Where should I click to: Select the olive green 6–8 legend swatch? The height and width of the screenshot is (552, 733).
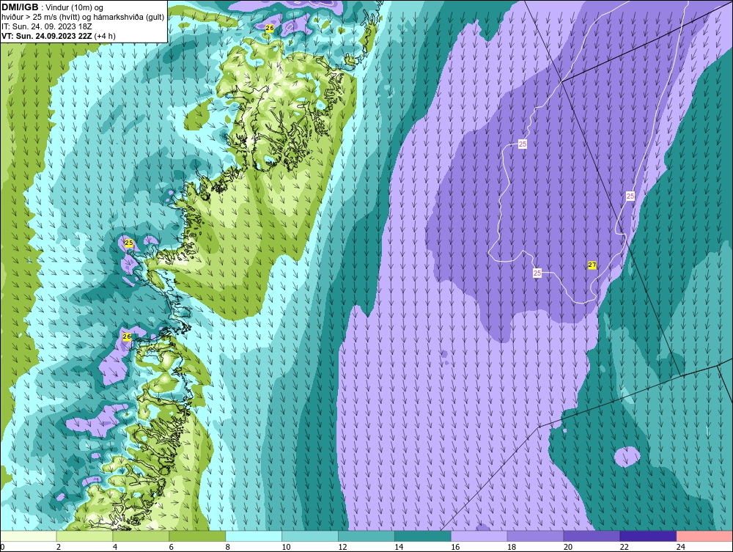[x=197, y=536]
